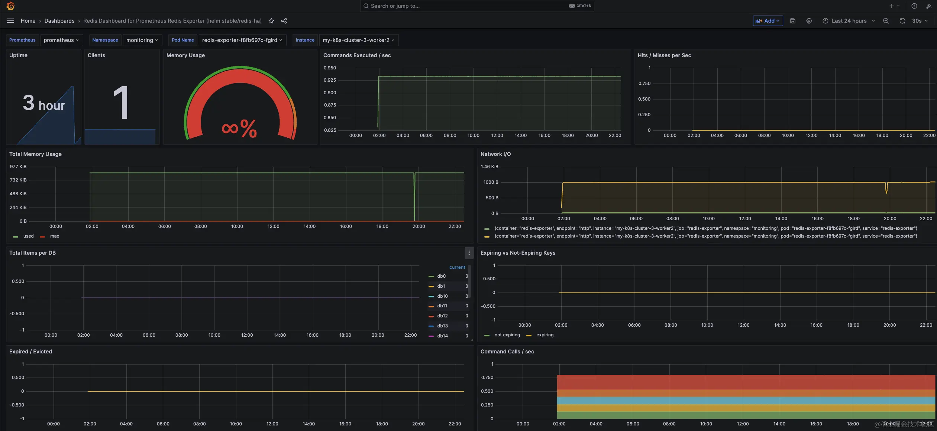Navigate to Dashboards breadcrumb
This screenshot has width=937, height=431.
(59, 21)
